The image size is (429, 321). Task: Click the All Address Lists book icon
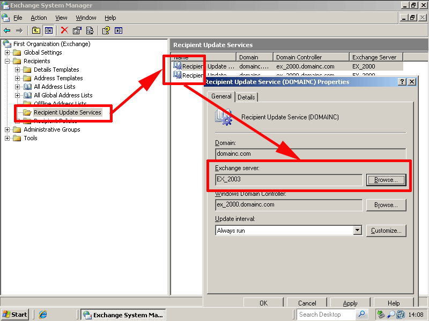pyautogui.click(x=27, y=87)
